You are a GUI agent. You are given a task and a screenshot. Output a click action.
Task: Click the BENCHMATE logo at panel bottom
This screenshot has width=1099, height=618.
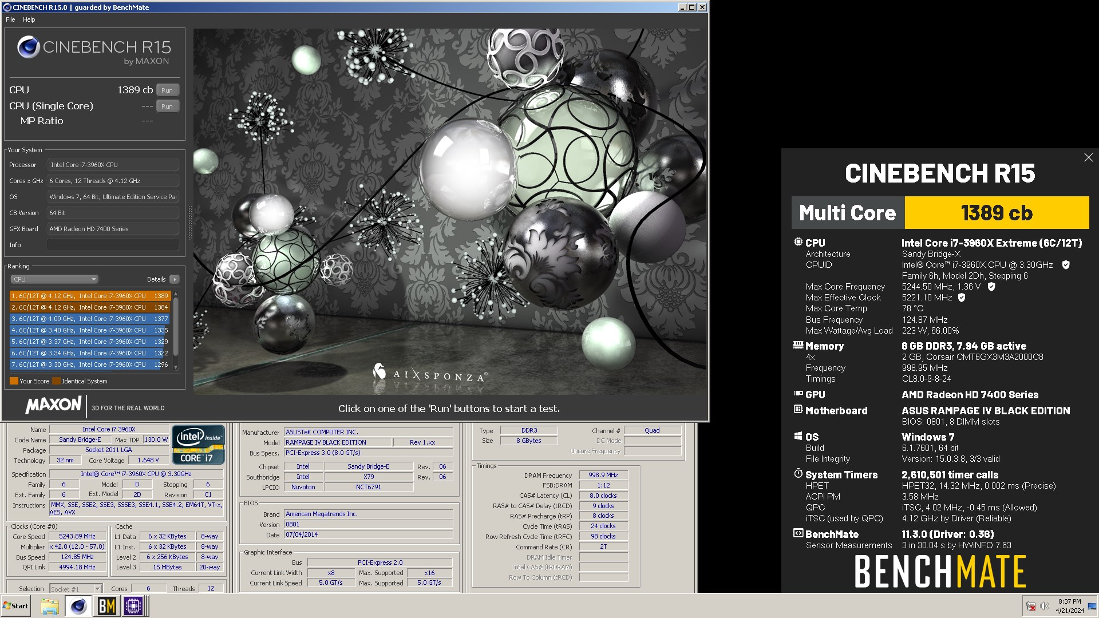940,572
